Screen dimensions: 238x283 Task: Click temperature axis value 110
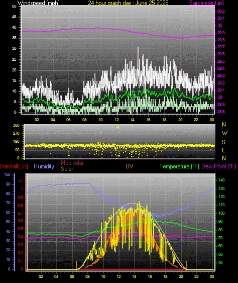[221, 205]
